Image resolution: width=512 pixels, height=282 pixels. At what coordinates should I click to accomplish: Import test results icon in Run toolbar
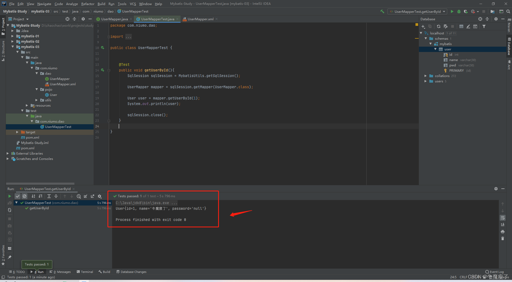[86, 196]
